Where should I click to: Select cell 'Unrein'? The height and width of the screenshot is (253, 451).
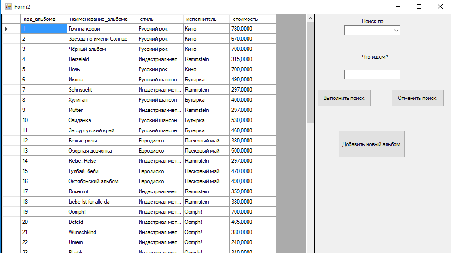click(x=102, y=242)
